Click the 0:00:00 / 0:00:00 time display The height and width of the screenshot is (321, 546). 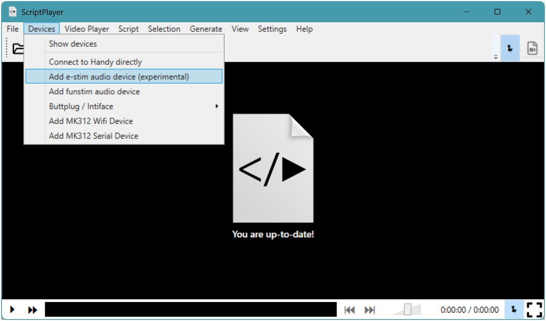click(470, 310)
